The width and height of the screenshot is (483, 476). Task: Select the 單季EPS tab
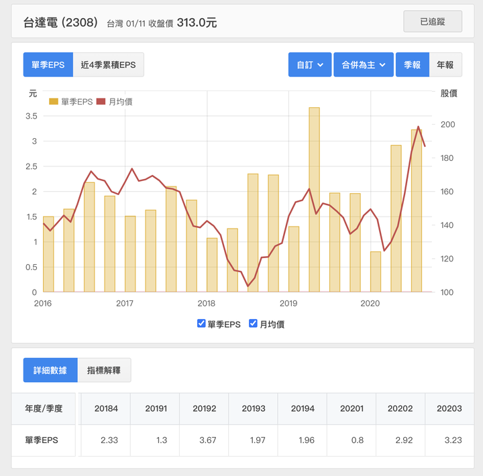[48, 64]
